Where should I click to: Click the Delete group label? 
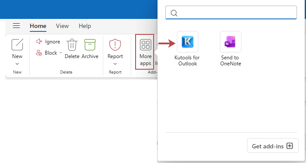tap(66, 72)
